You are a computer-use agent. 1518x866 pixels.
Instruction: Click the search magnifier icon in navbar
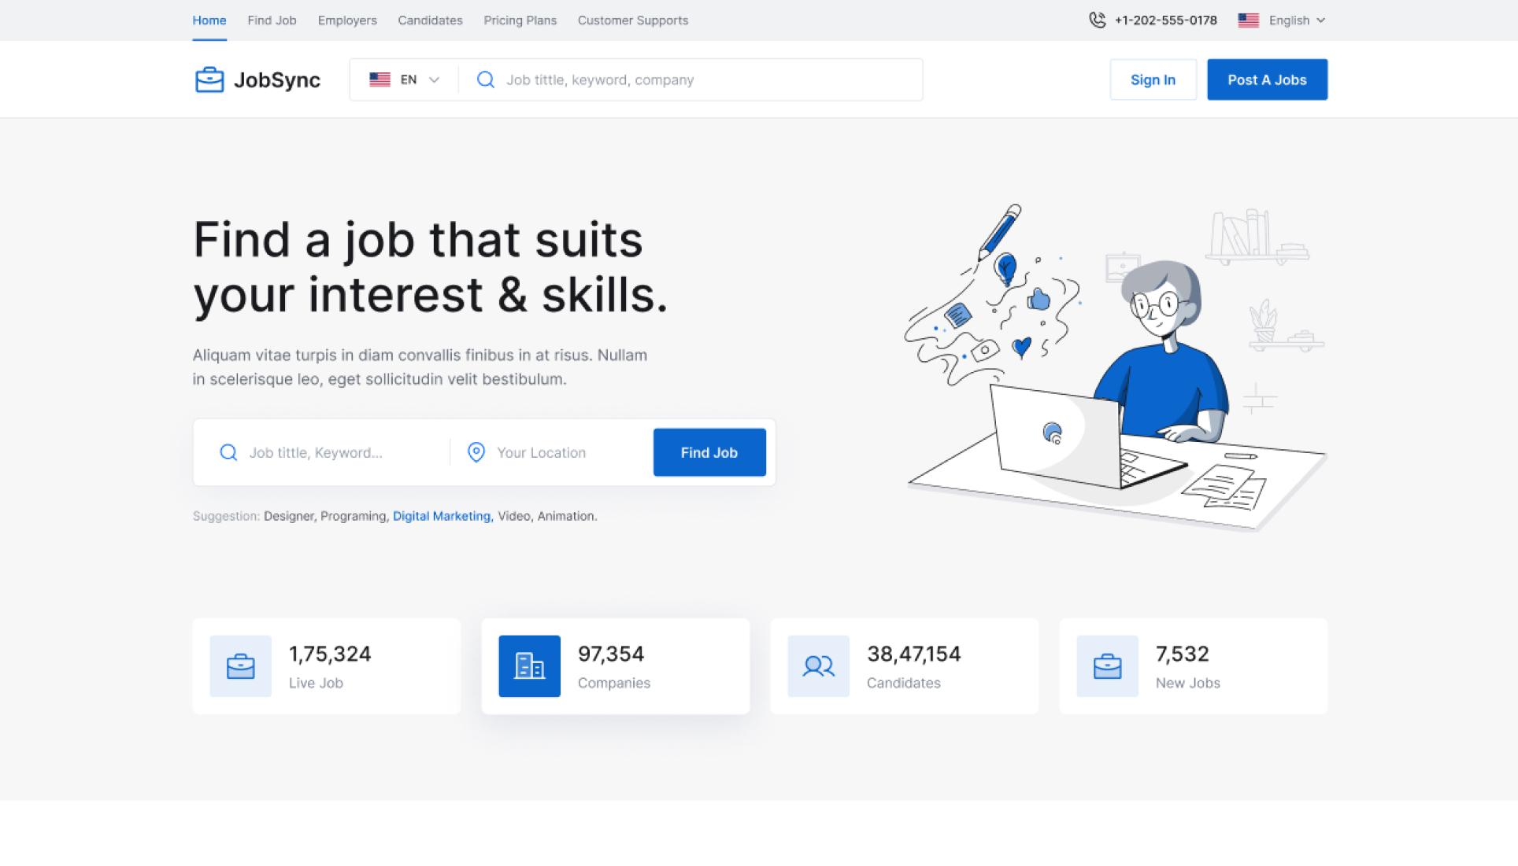coord(486,79)
